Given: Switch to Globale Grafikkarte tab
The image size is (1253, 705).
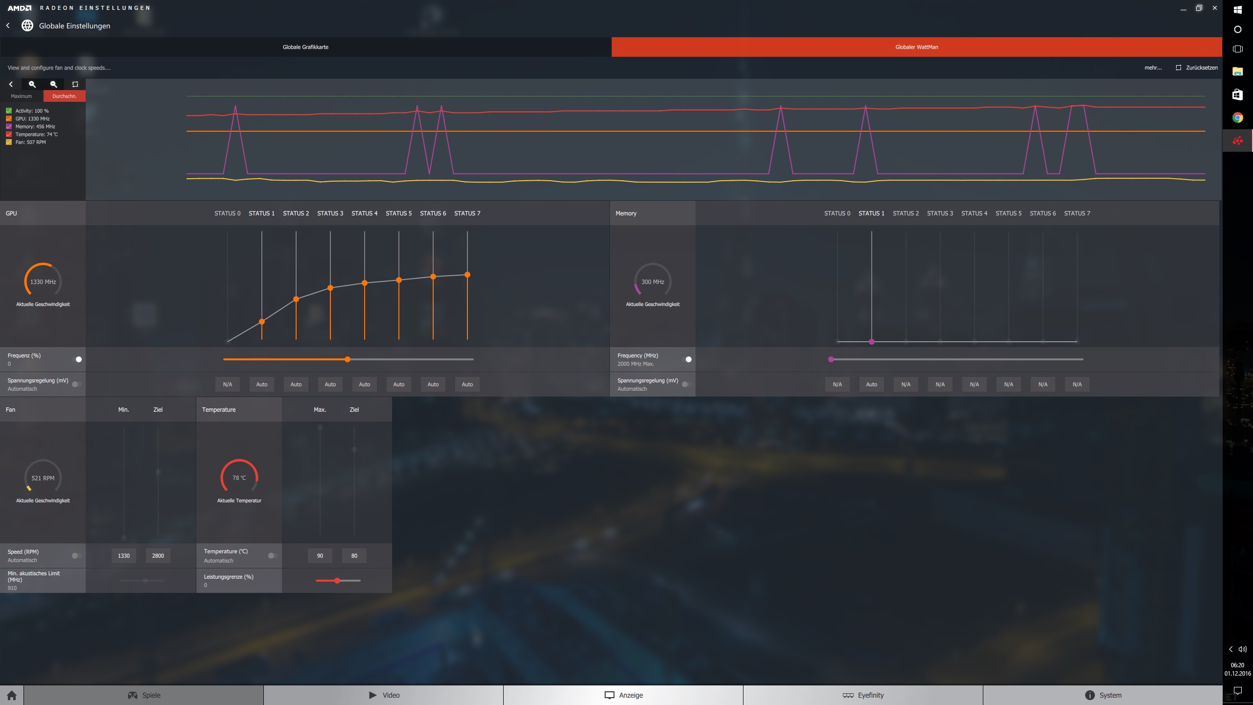Looking at the screenshot, I should [305, 47].
